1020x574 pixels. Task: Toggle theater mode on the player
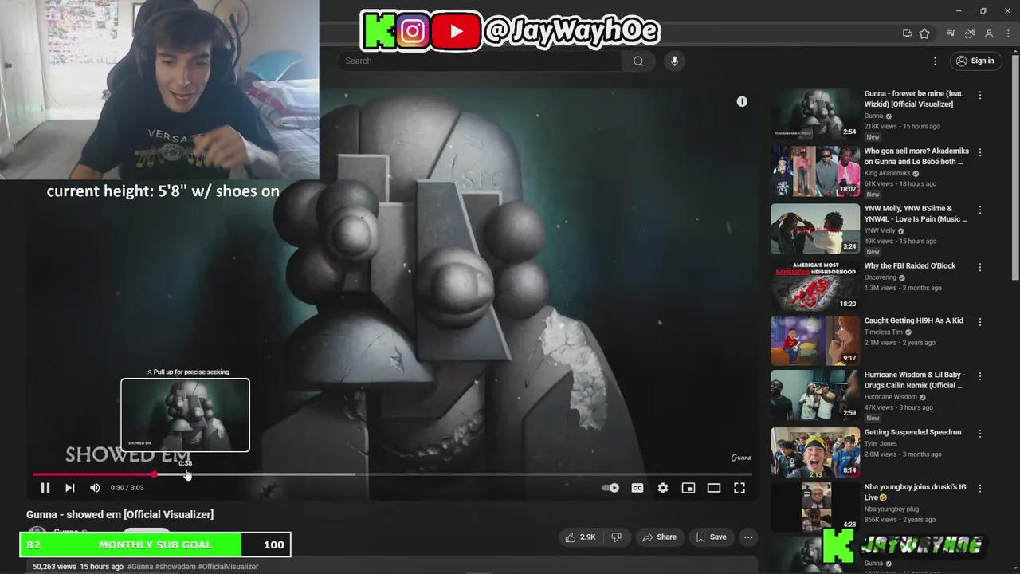point(714,488)
